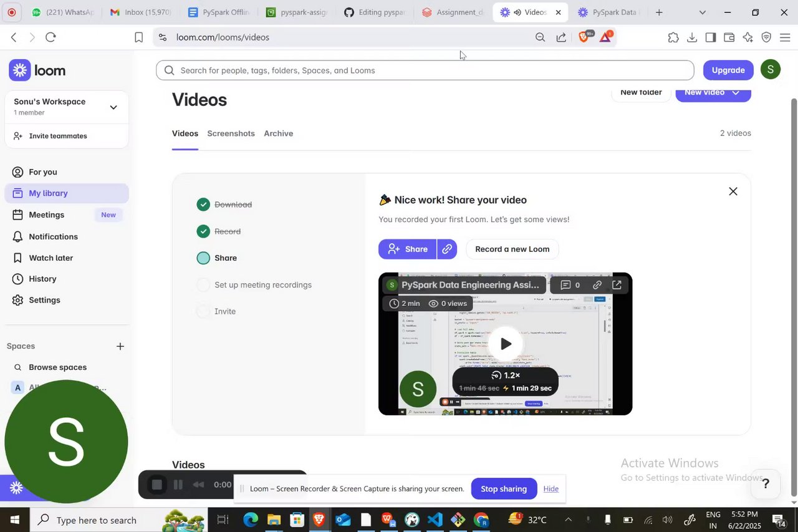
Task: Click the browser share page icon
Action: point(561,37)
